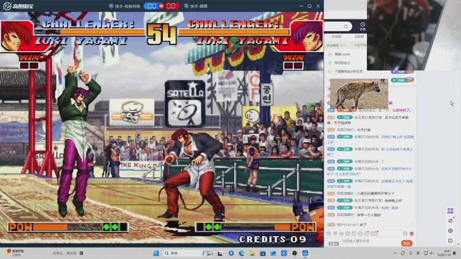The height and width of the screenshot is (259, 461).
Task: Click the crown icon in chat toolbar
Action: [341, 234]
